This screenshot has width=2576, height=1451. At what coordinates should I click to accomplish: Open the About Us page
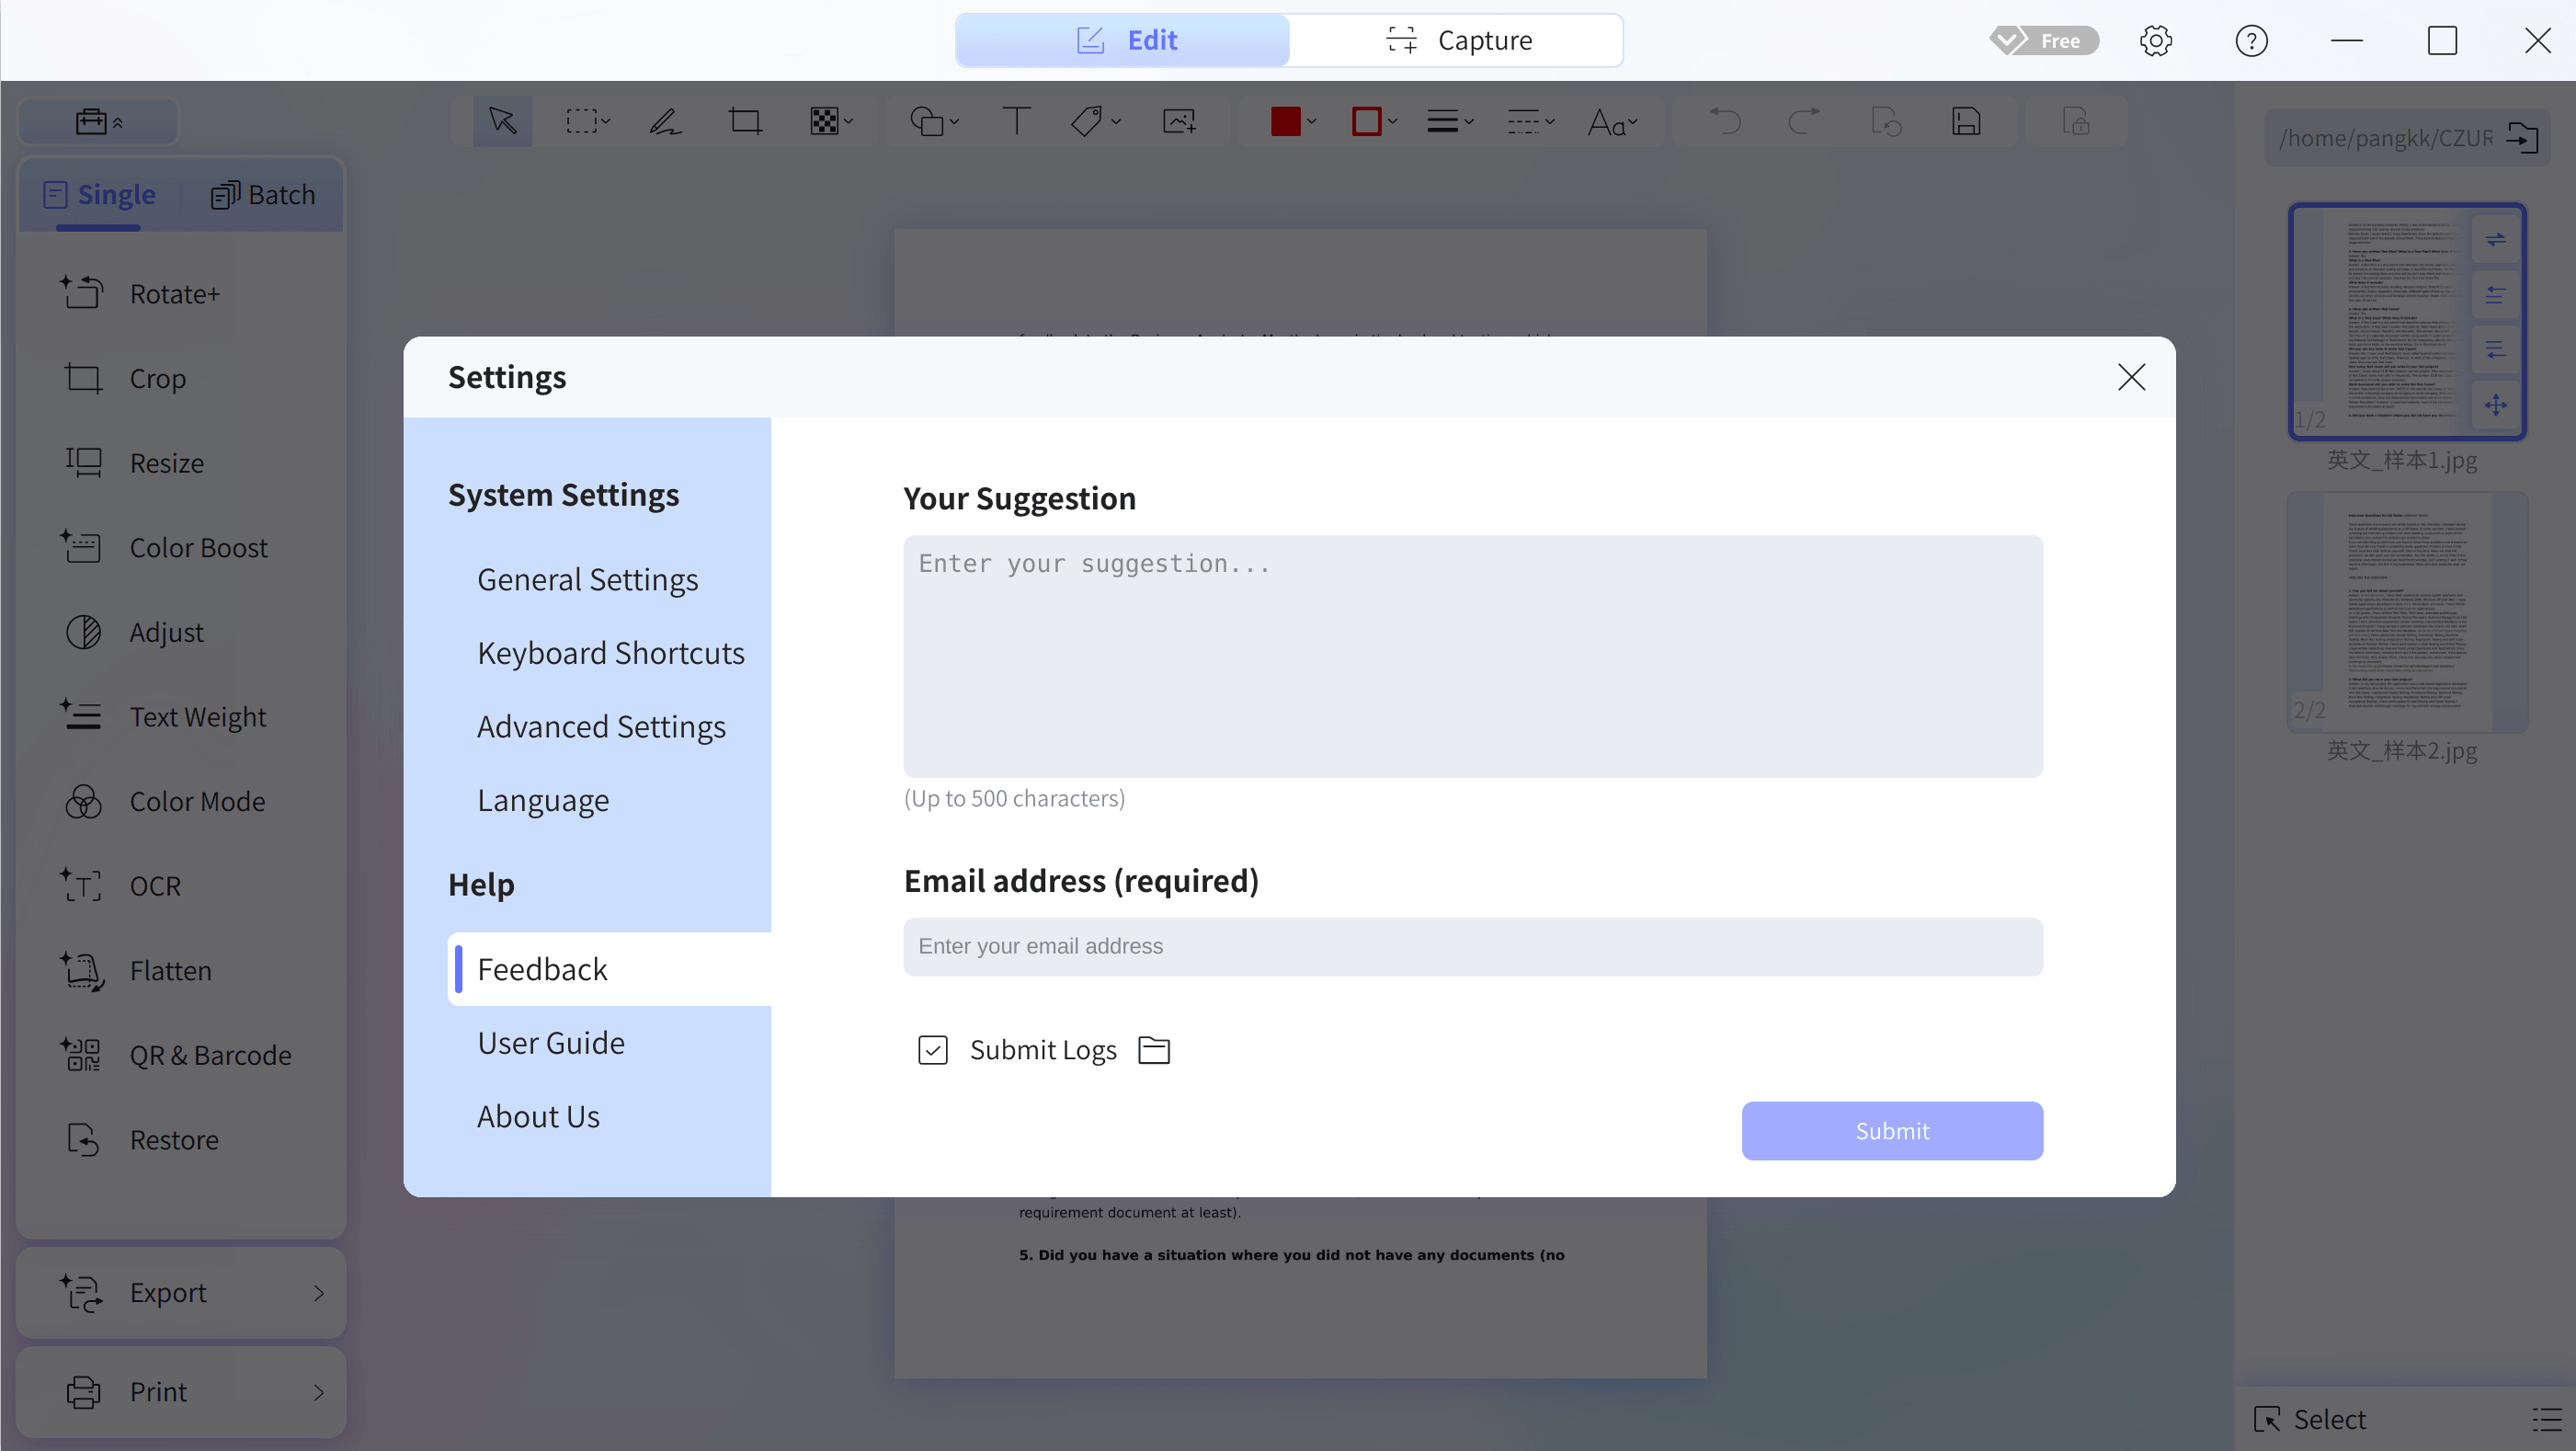538,1116
